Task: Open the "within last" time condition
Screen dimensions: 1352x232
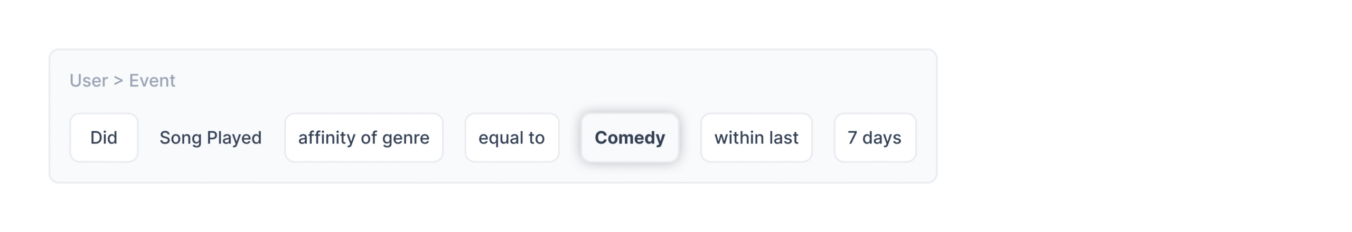Action: tap(756, 138)
